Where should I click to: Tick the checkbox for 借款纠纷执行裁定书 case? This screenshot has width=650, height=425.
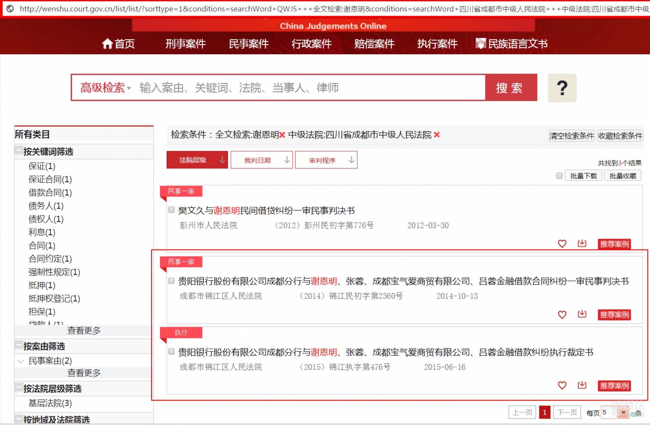(171, 351)
